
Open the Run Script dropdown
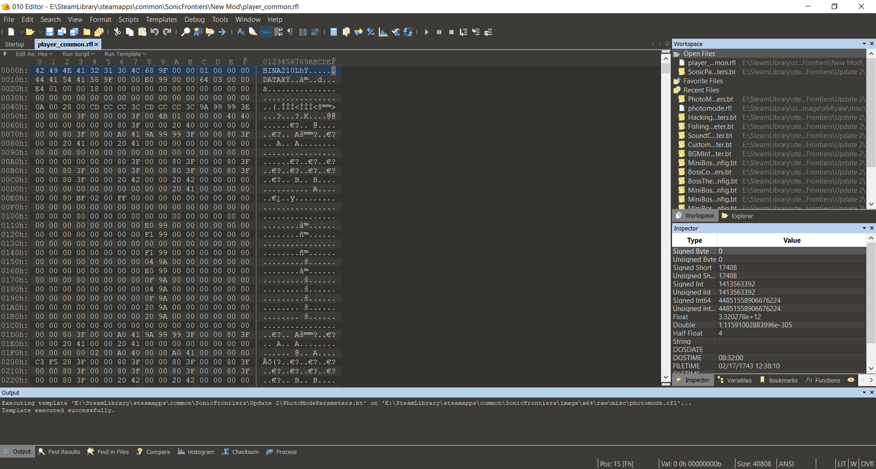click(x=78, y=54)
